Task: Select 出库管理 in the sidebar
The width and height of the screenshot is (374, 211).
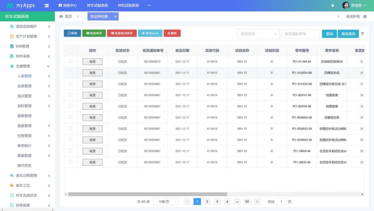Action: click(x=24, y=86)
